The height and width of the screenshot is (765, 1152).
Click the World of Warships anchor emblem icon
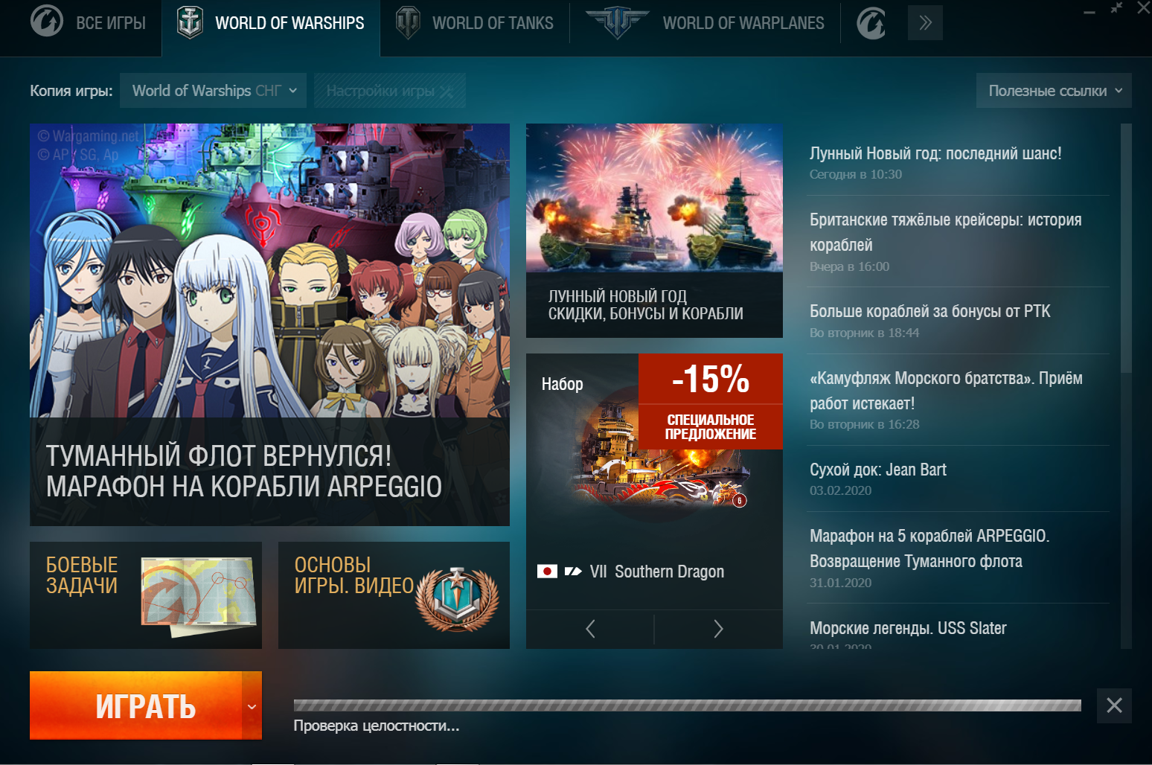tap(190, 22)
